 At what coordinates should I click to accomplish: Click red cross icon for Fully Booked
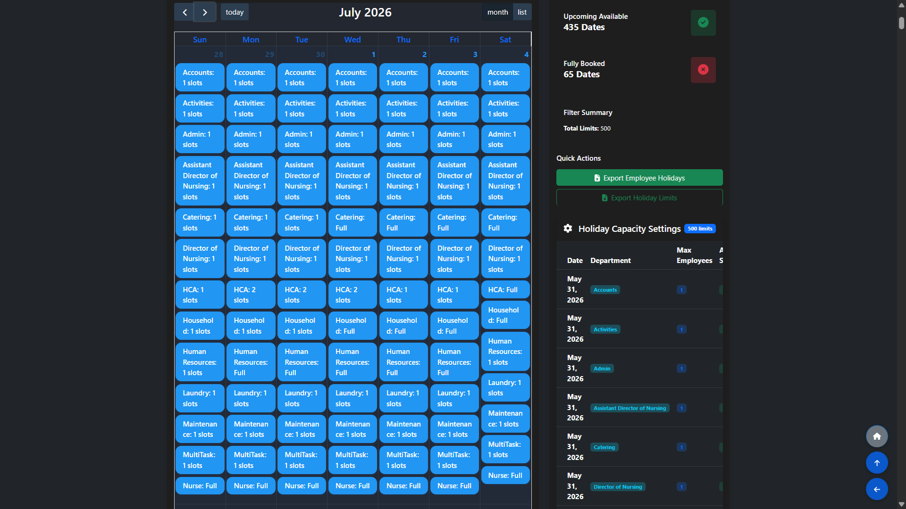[703, 70]
